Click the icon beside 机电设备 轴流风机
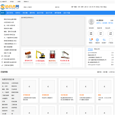The height and width of the screenshot is (115, 115). pos(2,59)
